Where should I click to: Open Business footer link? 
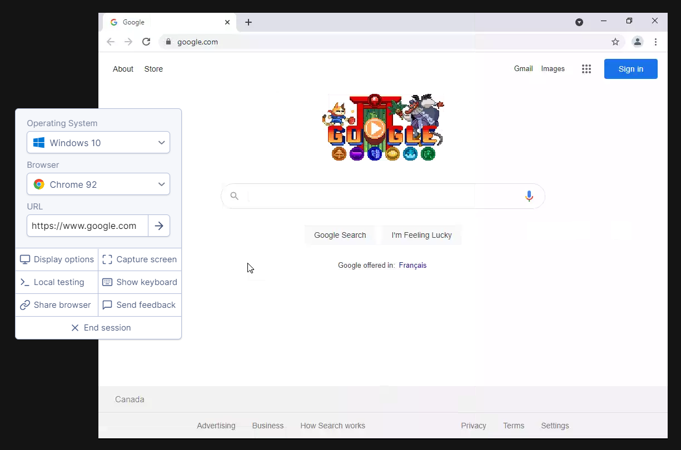[268, 426]
